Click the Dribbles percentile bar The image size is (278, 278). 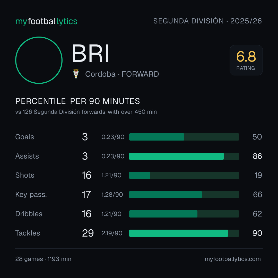click(184, 214)
